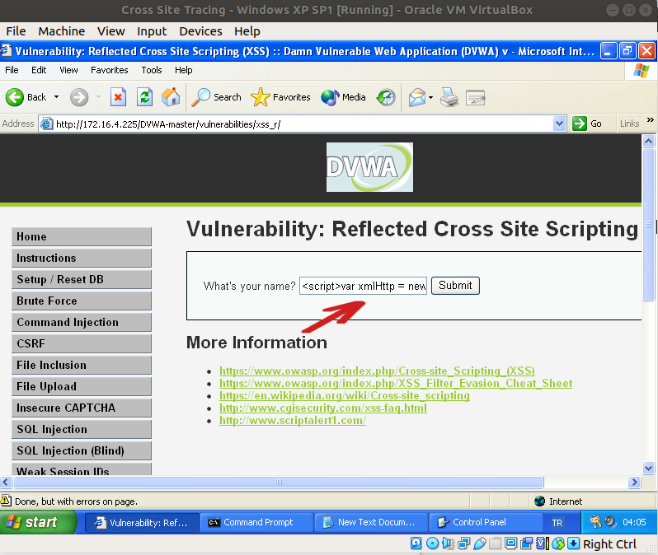
Task: Open VirtualBox Devices menu
Action: (200, 31)
